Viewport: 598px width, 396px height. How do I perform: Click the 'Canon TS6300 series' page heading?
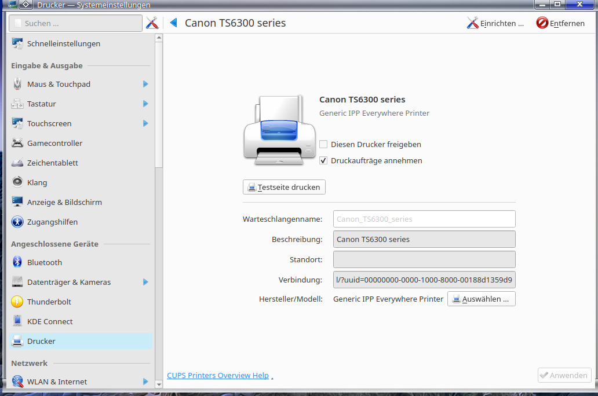click(235, 23)
